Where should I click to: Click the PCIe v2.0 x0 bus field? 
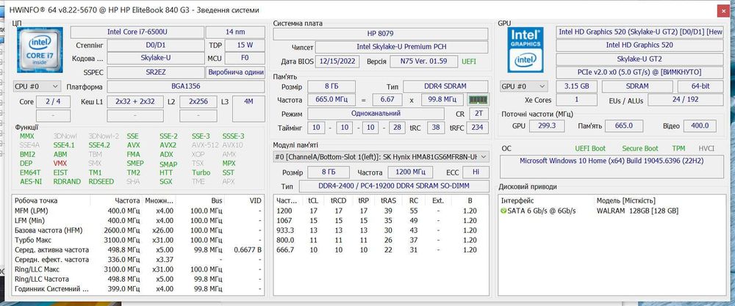pos(639,73)
